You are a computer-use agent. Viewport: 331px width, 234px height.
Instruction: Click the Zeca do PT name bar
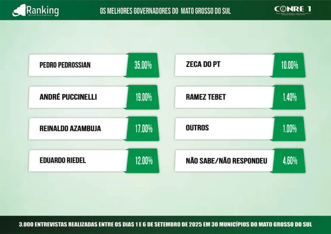[x=224, y=65]
